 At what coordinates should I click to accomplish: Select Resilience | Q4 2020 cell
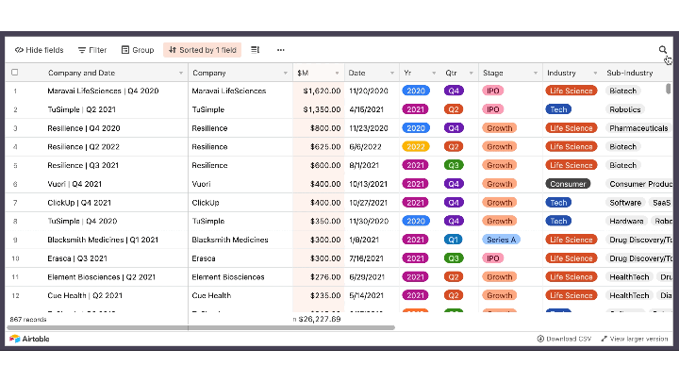click(84, 128)
